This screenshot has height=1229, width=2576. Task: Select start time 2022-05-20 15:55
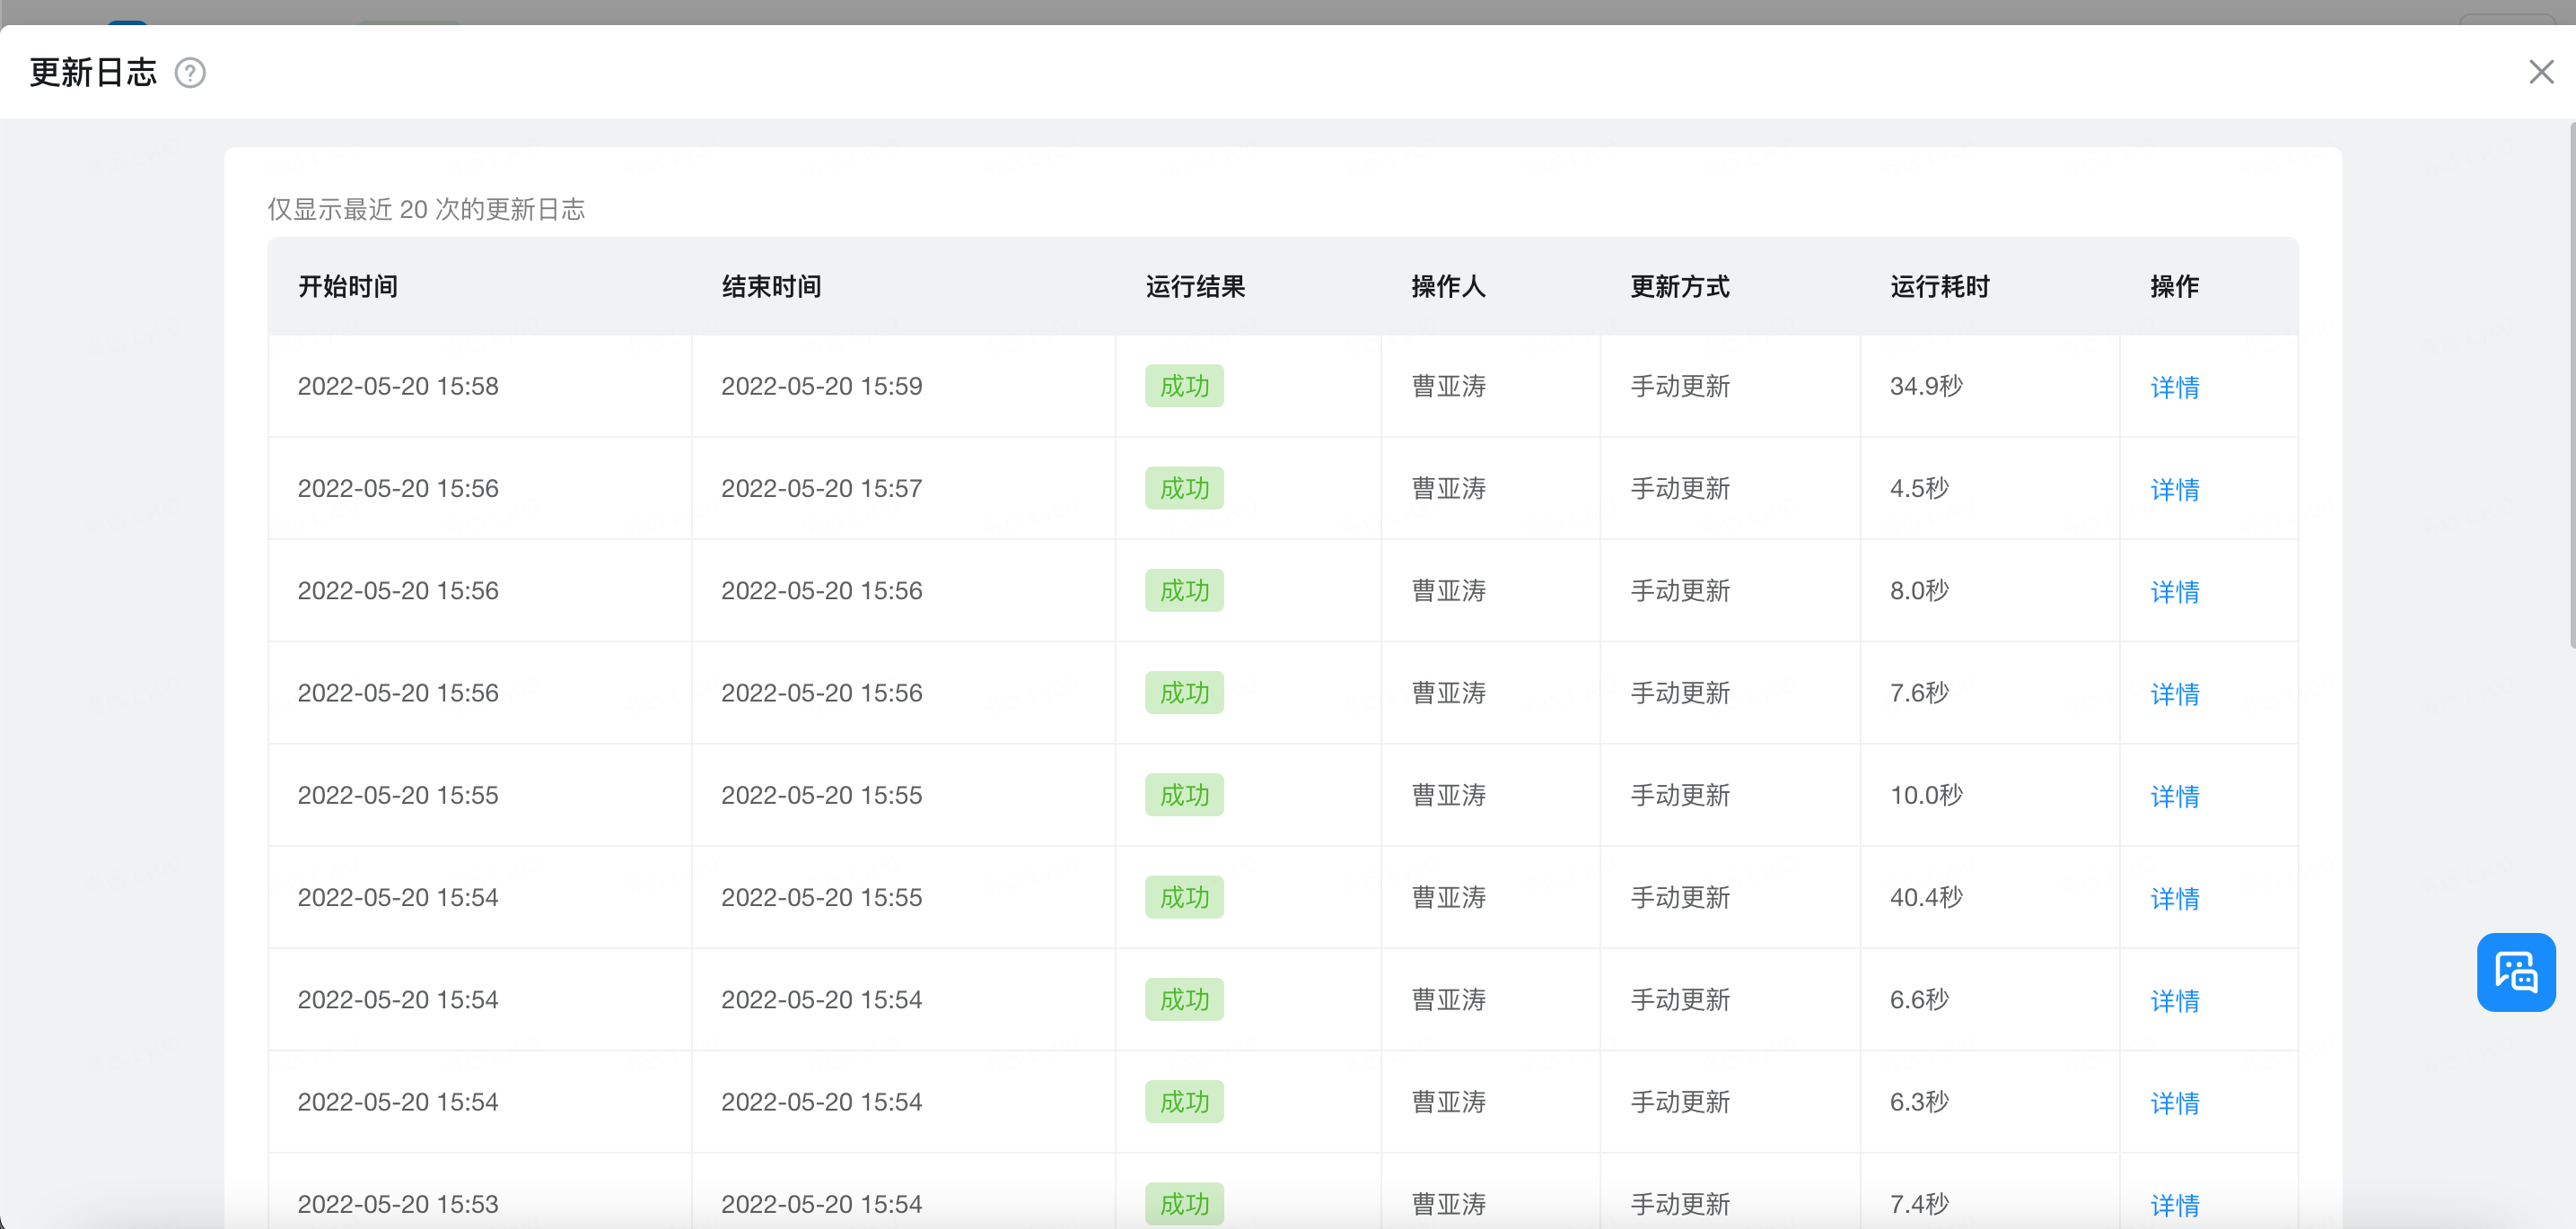pos(398,796)
